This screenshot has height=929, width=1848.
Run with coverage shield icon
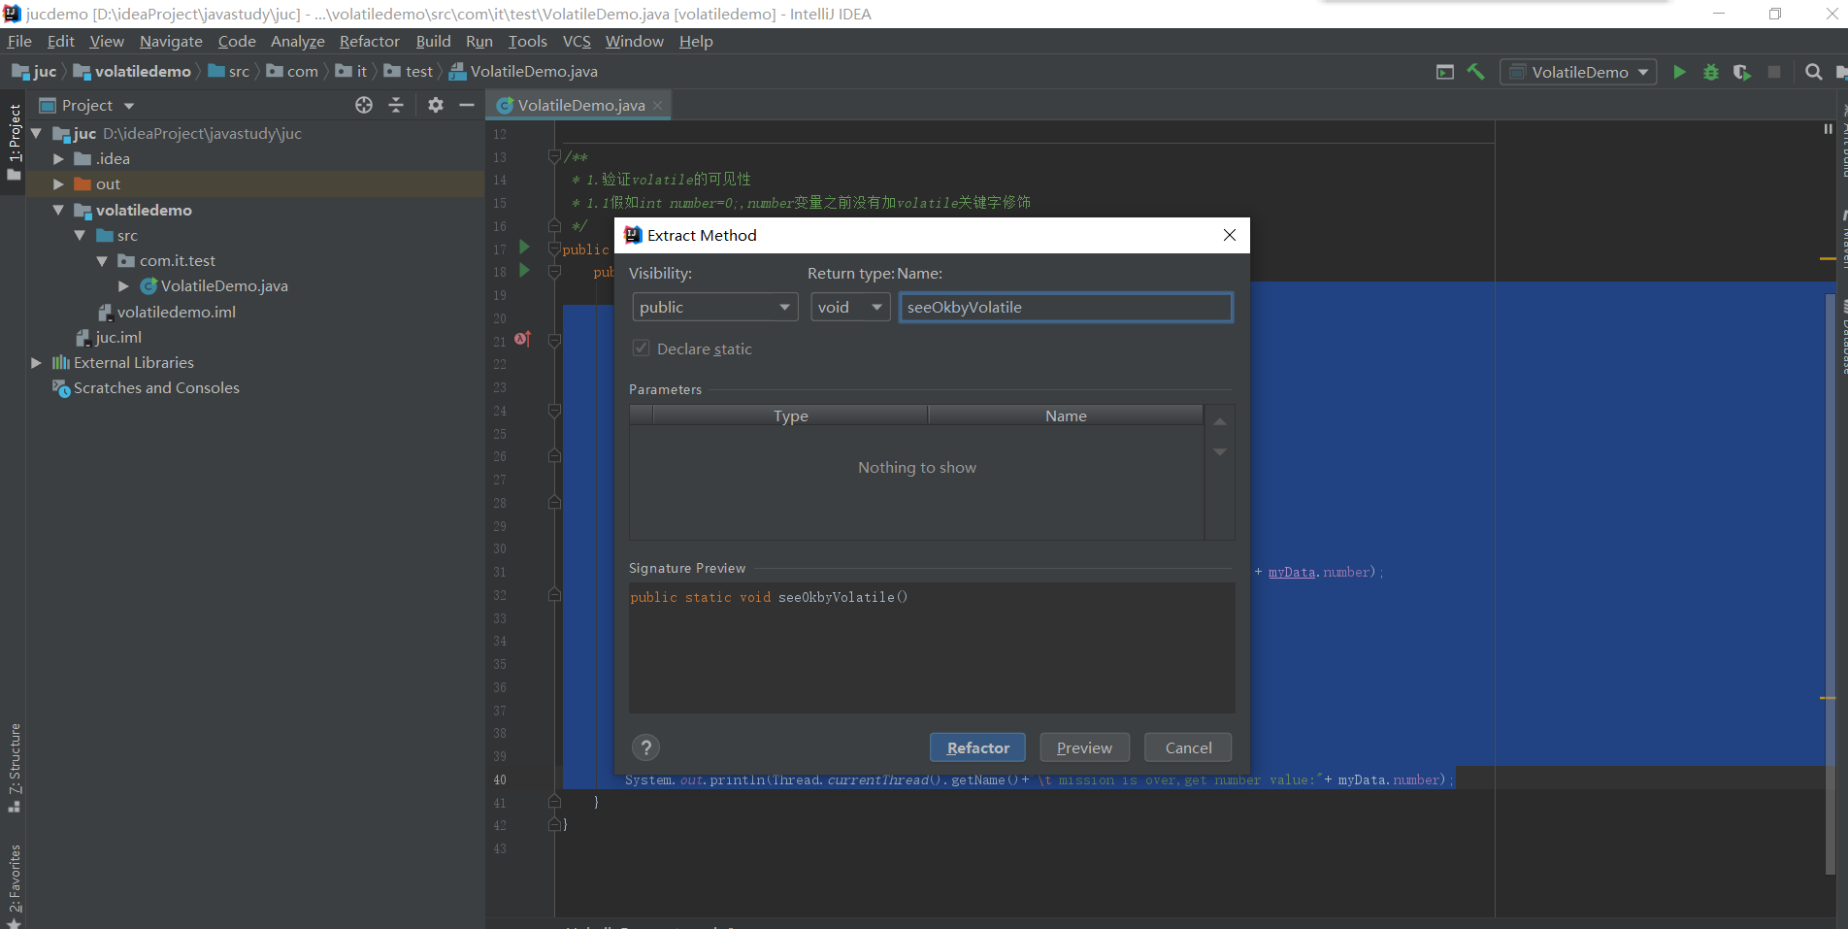[1742, 72]
